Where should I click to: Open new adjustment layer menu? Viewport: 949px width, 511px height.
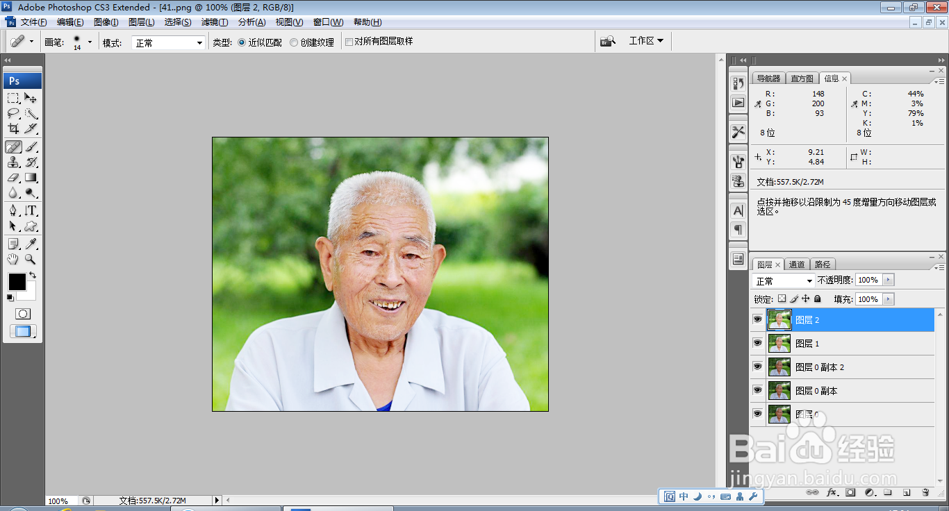[869, 492]
